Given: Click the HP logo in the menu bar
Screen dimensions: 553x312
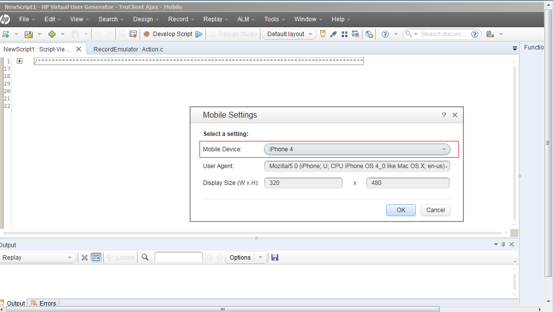Looking at the screenshot, I should pyautogui.click(x=4, y=19).
